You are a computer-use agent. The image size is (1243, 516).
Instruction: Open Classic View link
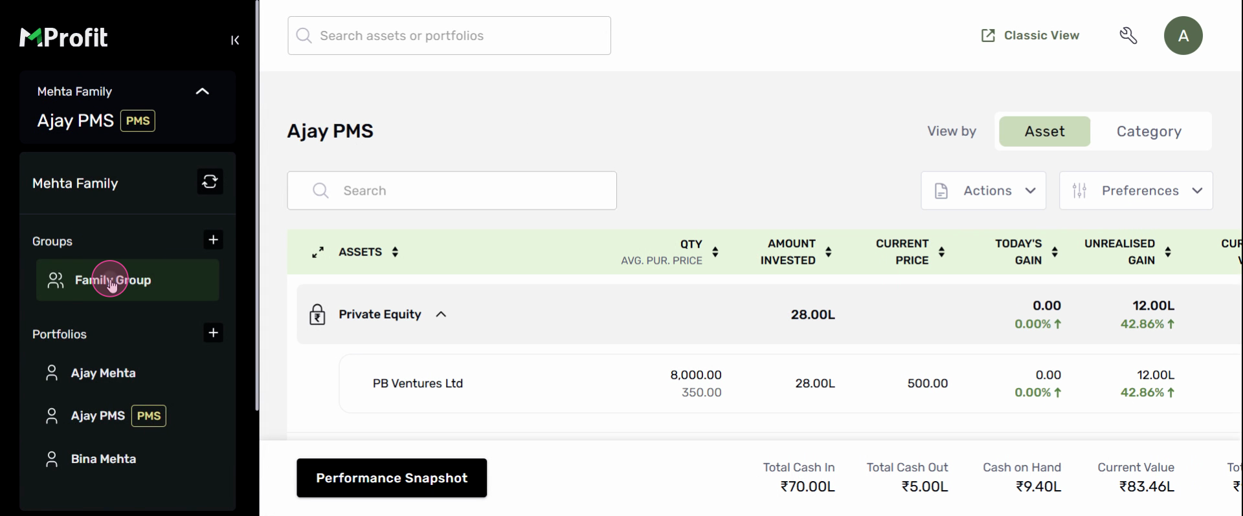tap(1030, 36)
